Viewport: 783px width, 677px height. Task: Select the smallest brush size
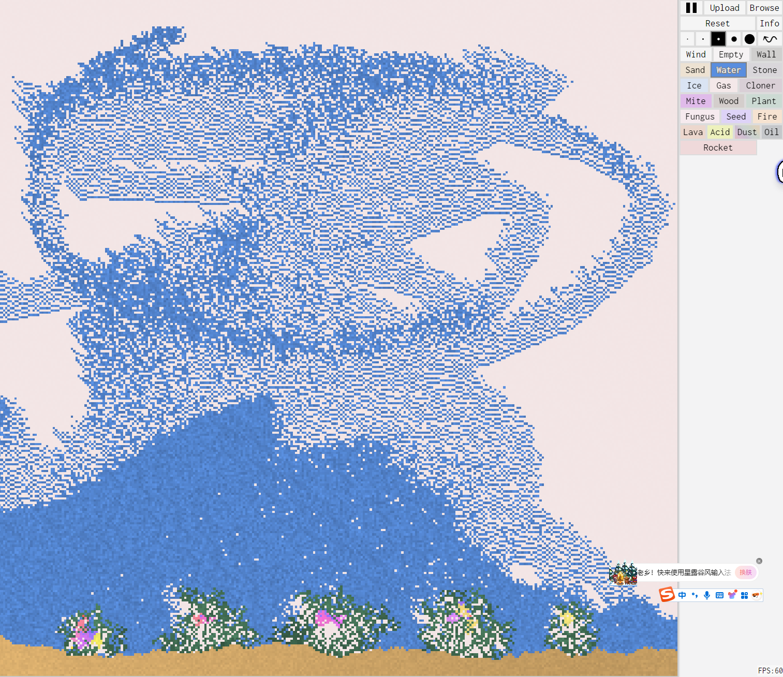687,39
